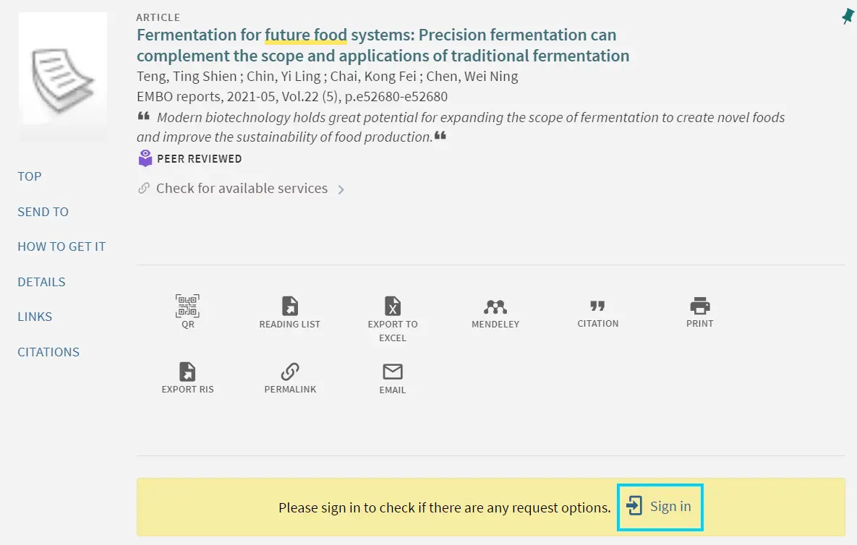Send record to Mendeley
Image resolution: width=857 pixels, height=545 pixels.
point(495,314)
